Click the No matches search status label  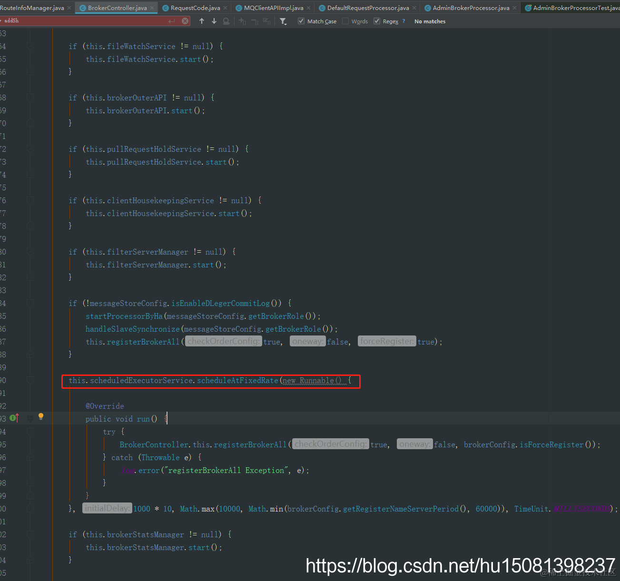(430, 21)
